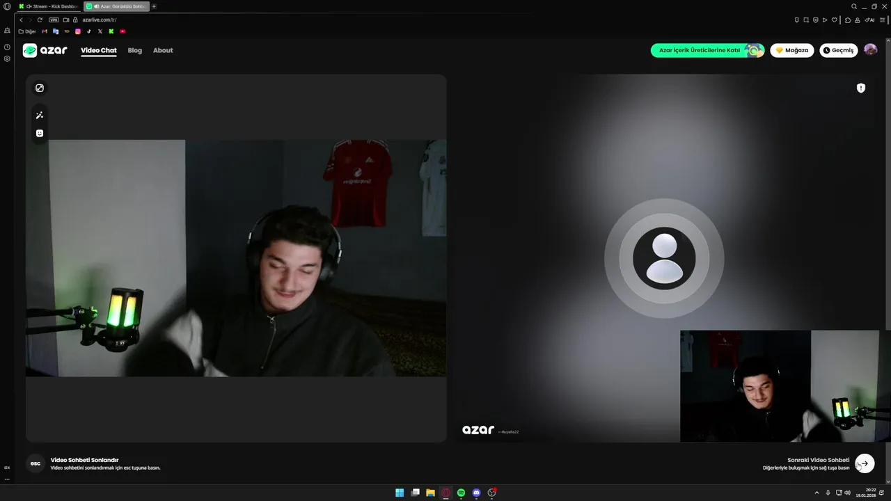Open the Blog page
Viewport: 891px width, 501px height.
pos(135,50)
